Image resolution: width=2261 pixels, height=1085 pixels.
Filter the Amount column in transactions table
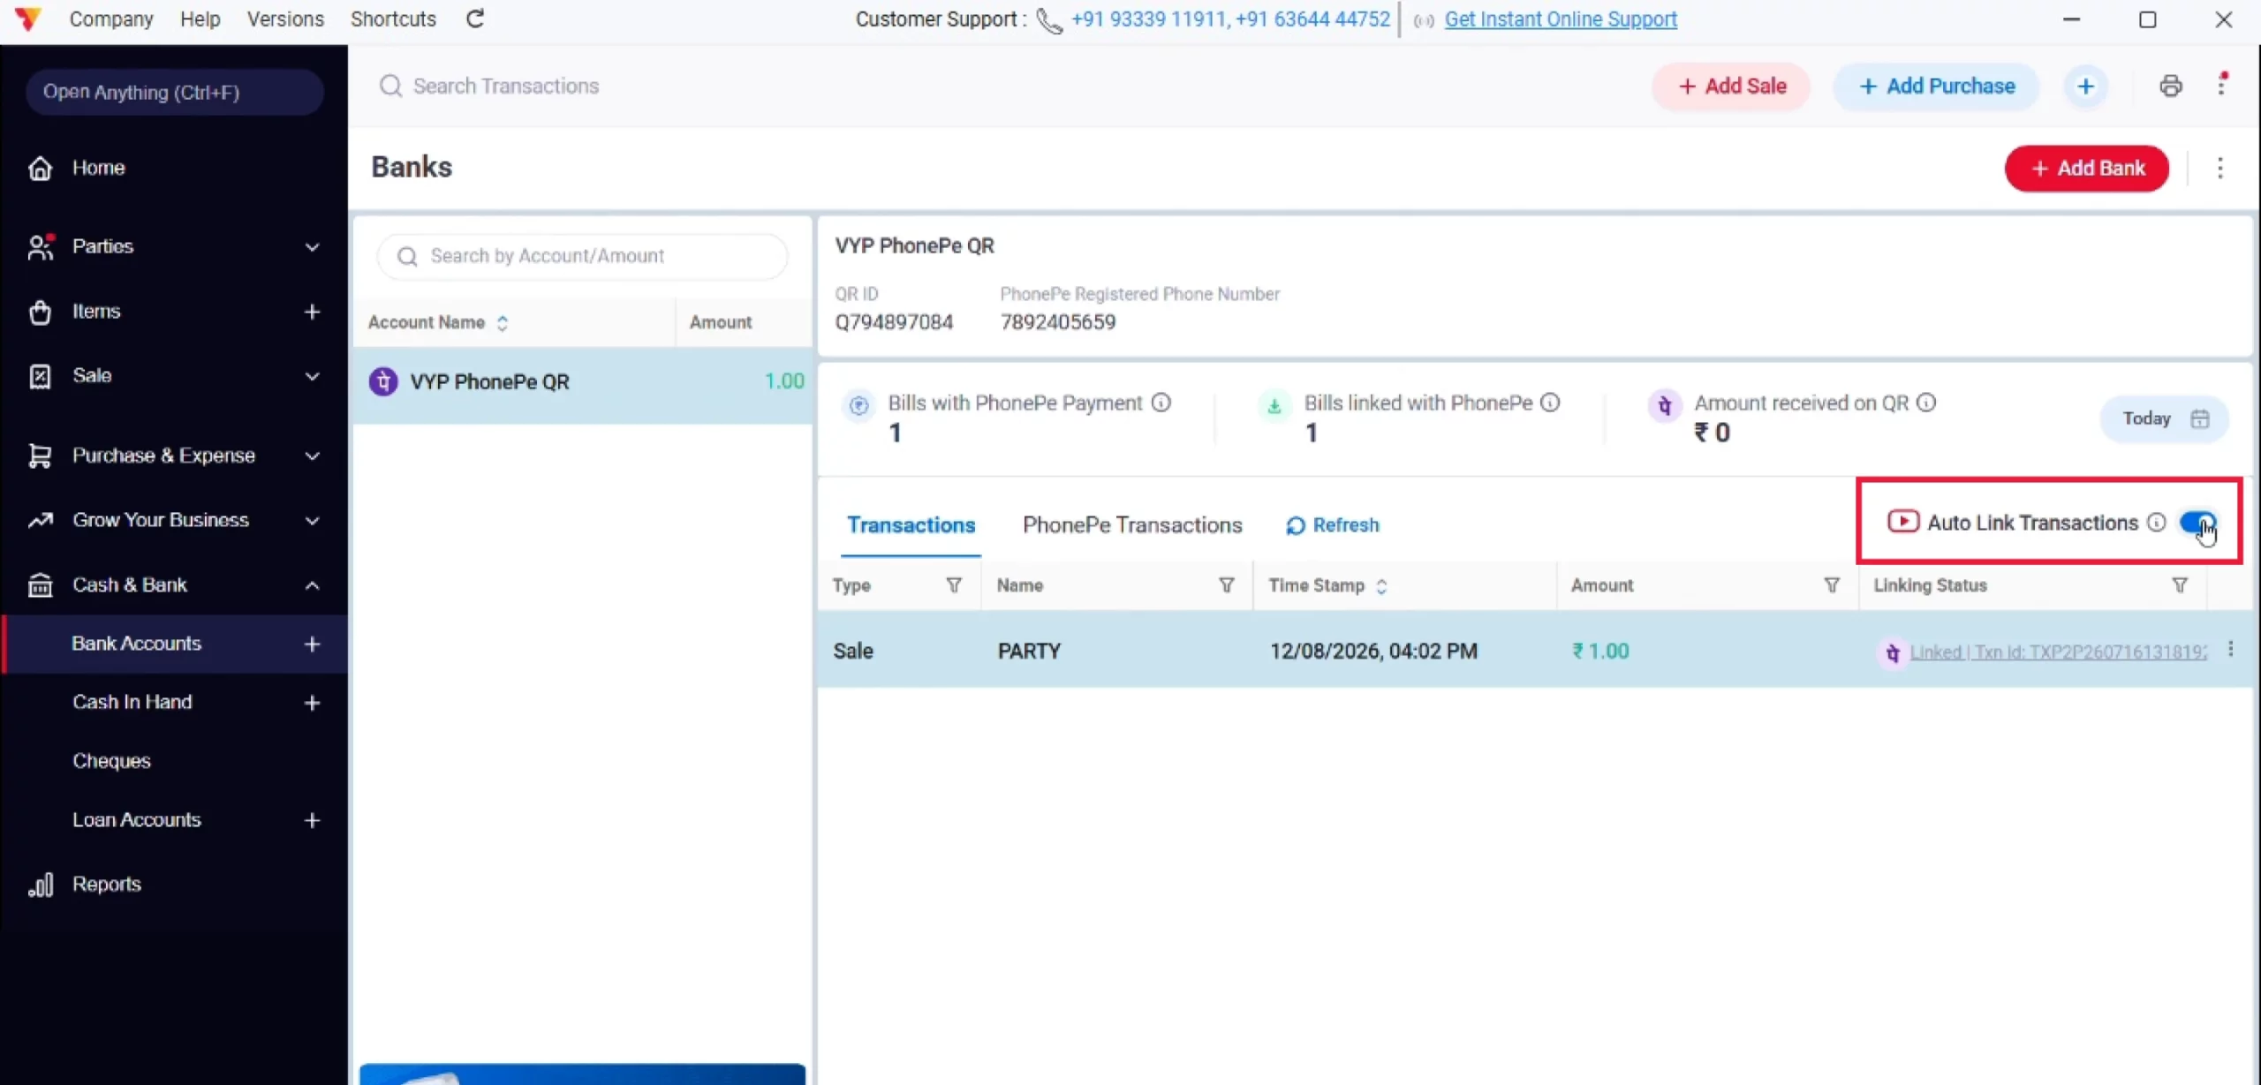click(1832, 585)
